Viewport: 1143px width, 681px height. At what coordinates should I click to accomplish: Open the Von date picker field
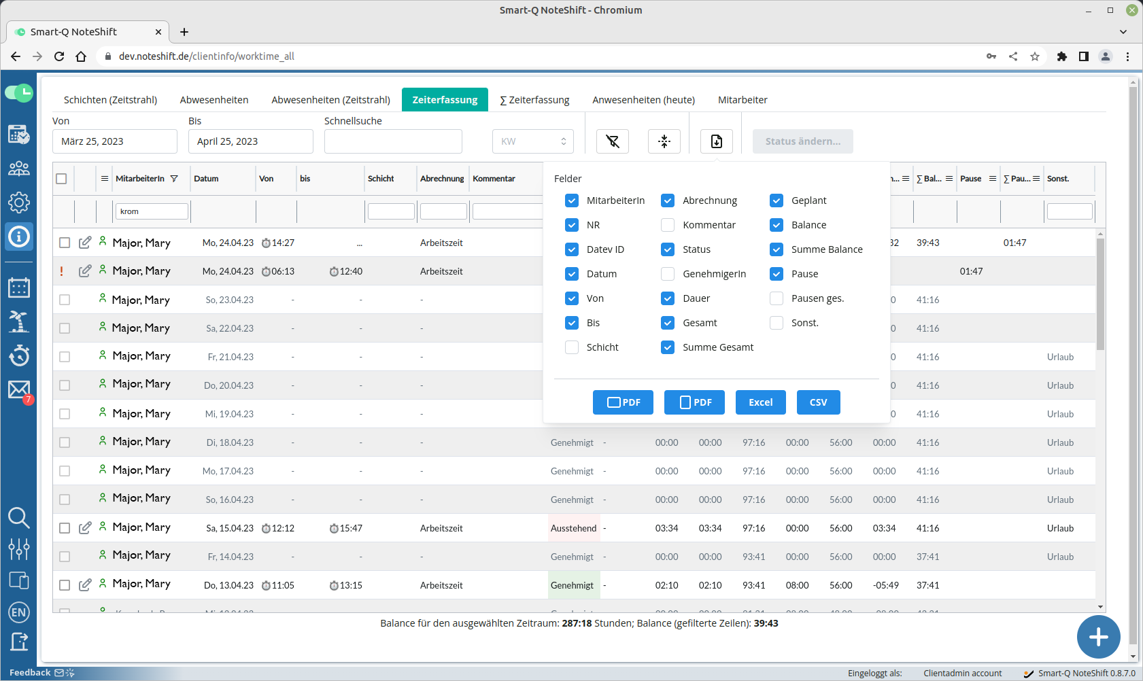[x=115, y=141]
